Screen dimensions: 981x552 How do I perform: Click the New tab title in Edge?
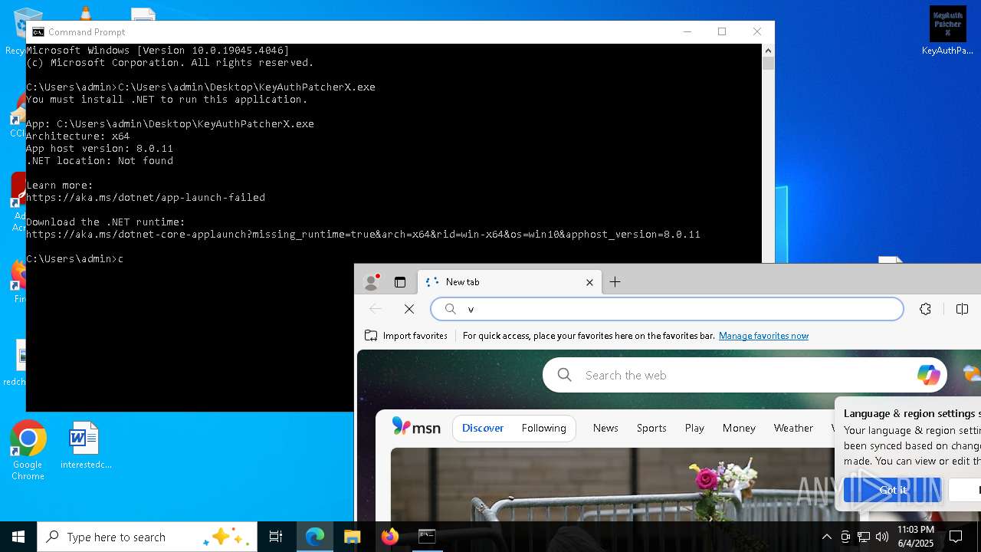[462, 282]
